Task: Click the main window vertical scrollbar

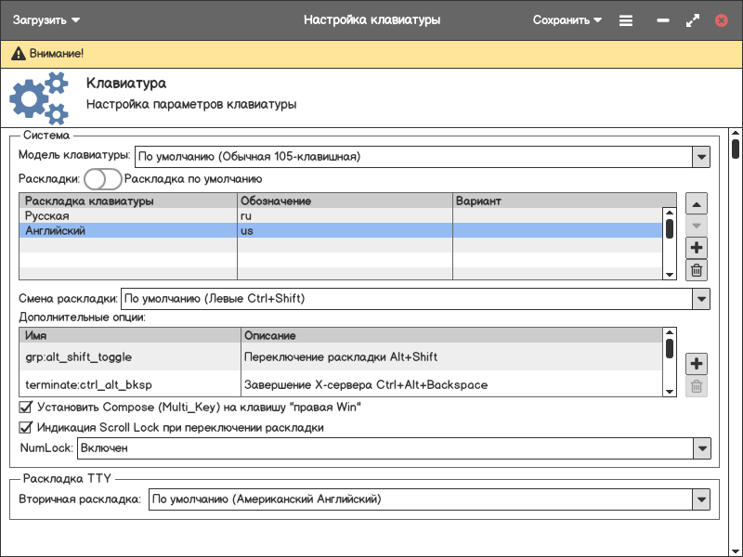Action: point(735,149)
